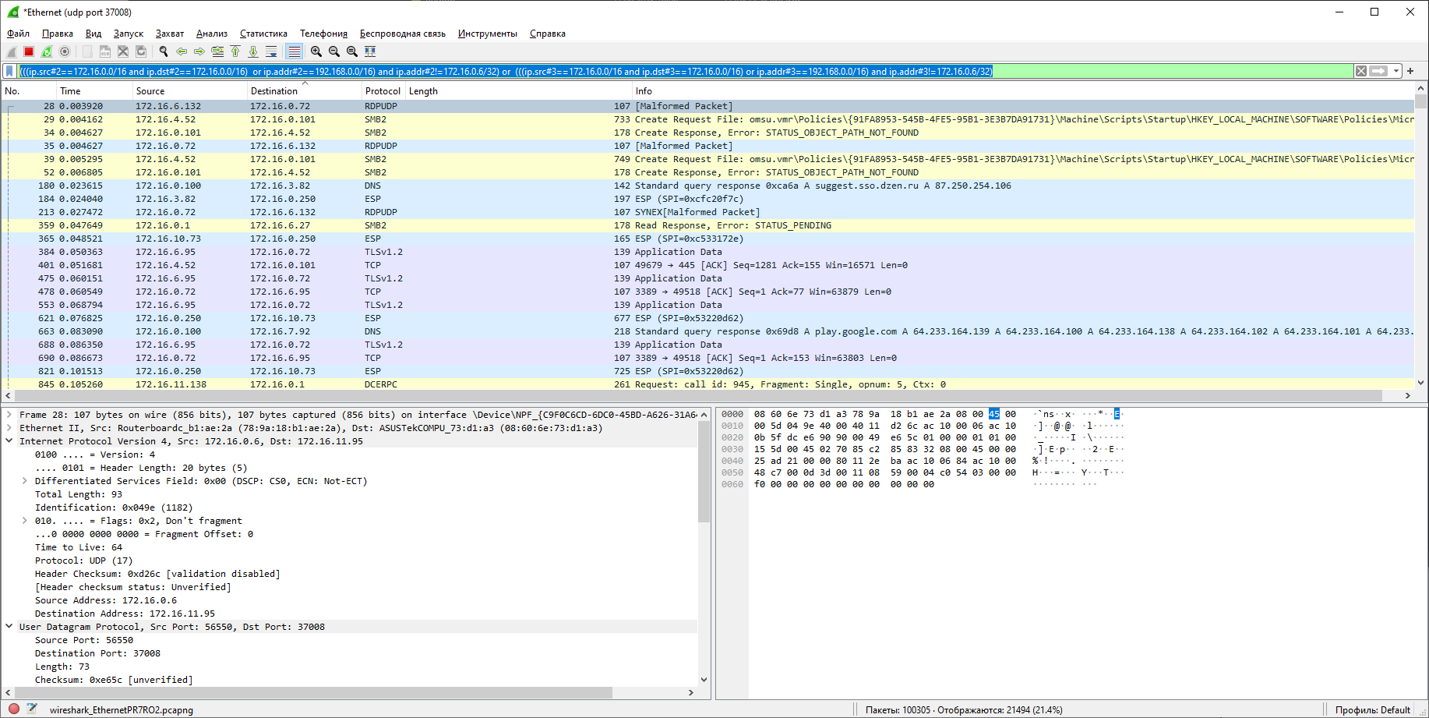
Task: Stop capturing packets with the red square
Action: (x=29, y=51)
